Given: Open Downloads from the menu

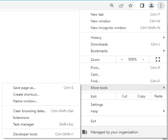Looking at the screenshot, I should coord(123,44).
